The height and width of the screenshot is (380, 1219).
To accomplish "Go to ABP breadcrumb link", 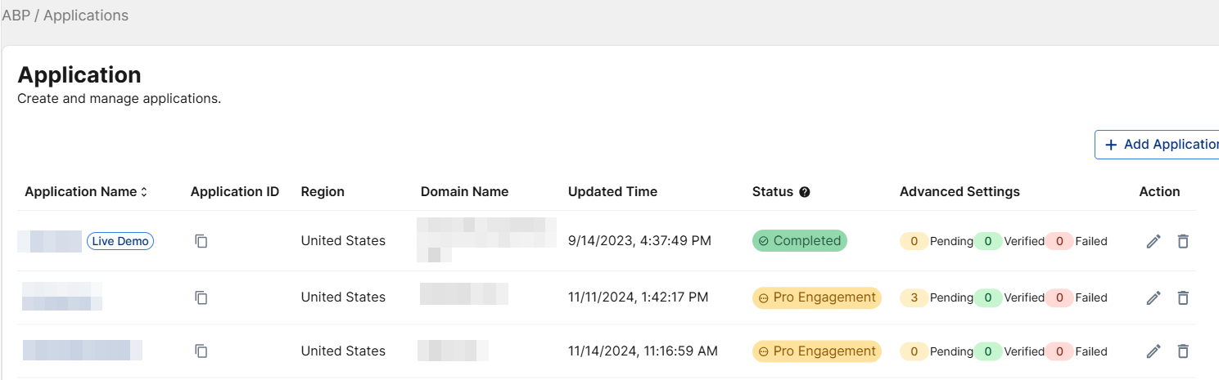I will click(x=16, y=16).
